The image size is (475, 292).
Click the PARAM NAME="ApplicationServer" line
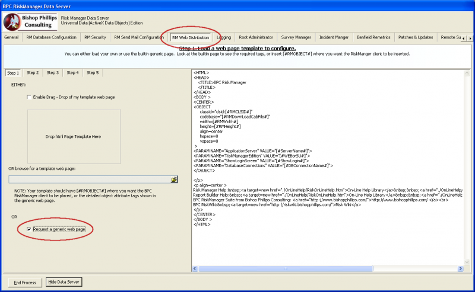(x=253, y=151)
